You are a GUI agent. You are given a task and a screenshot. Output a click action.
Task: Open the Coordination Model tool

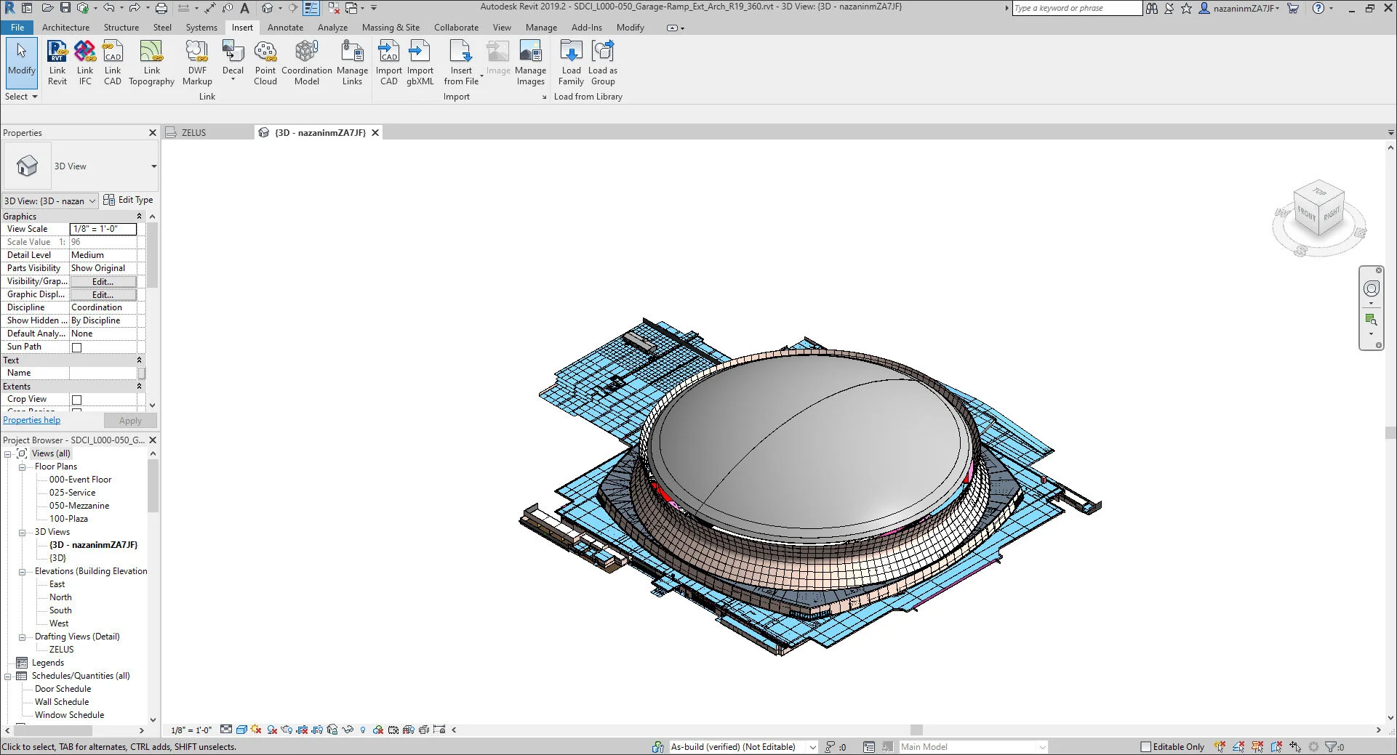[307, 63]
